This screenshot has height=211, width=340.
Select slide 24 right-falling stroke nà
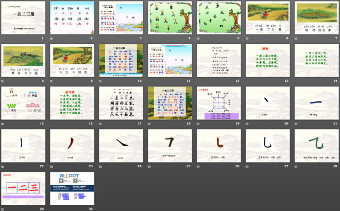click(121, 146)
